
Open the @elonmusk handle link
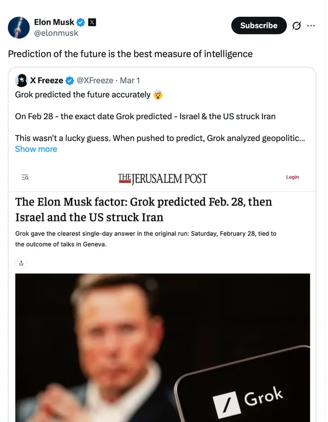(x=56, y=33)
